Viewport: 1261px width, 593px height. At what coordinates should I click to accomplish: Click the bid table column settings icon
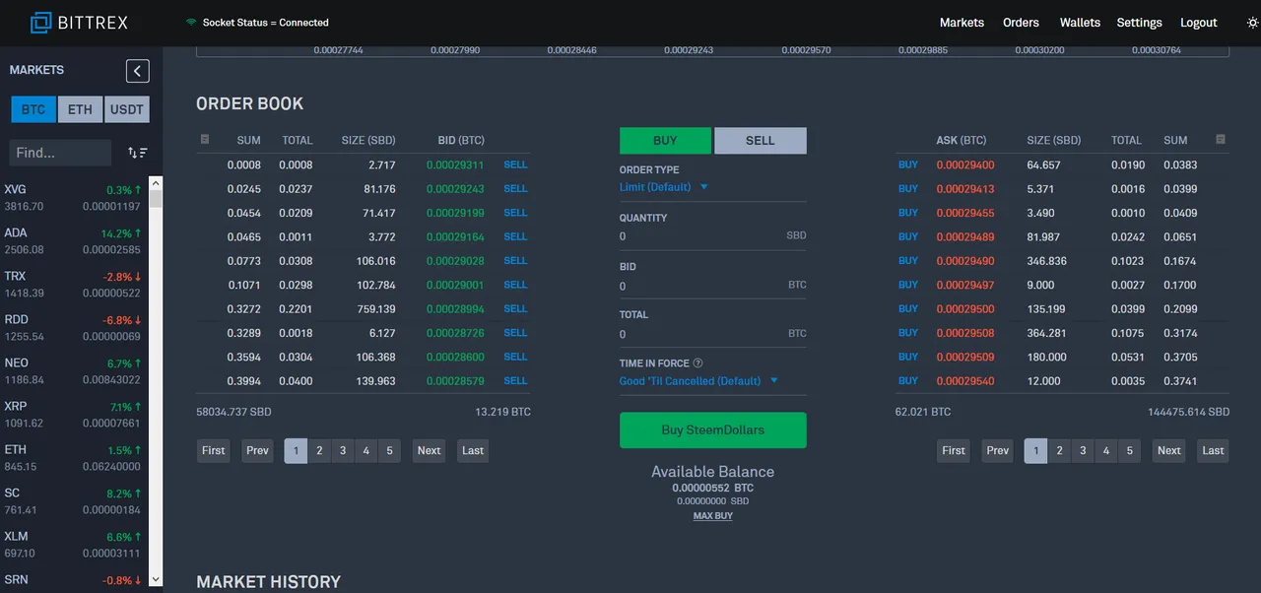click(x=205, y=139)
